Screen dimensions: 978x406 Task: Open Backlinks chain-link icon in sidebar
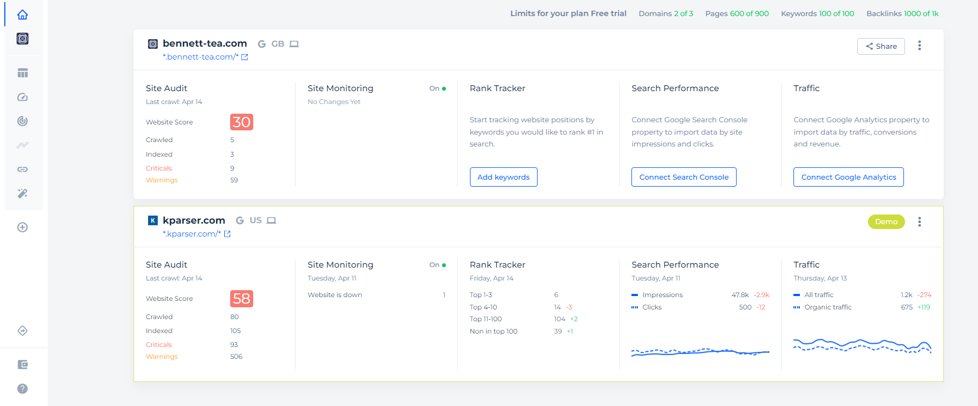tap(23, 169)
